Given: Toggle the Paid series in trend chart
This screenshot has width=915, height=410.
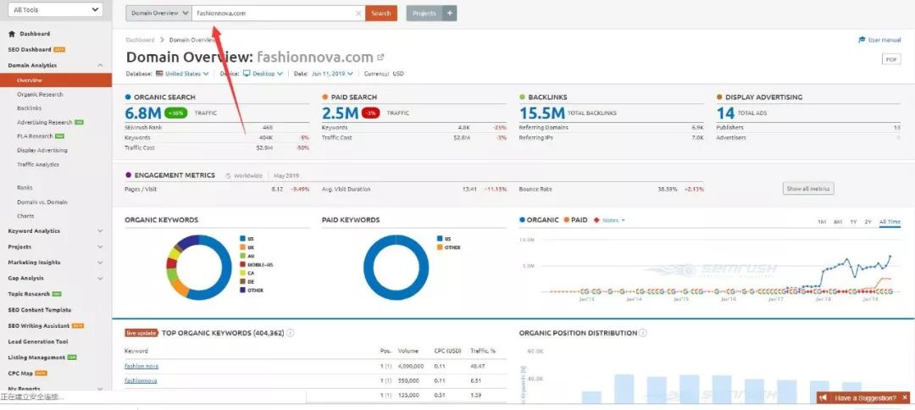Looking at the screenshot, I should 575,220.
